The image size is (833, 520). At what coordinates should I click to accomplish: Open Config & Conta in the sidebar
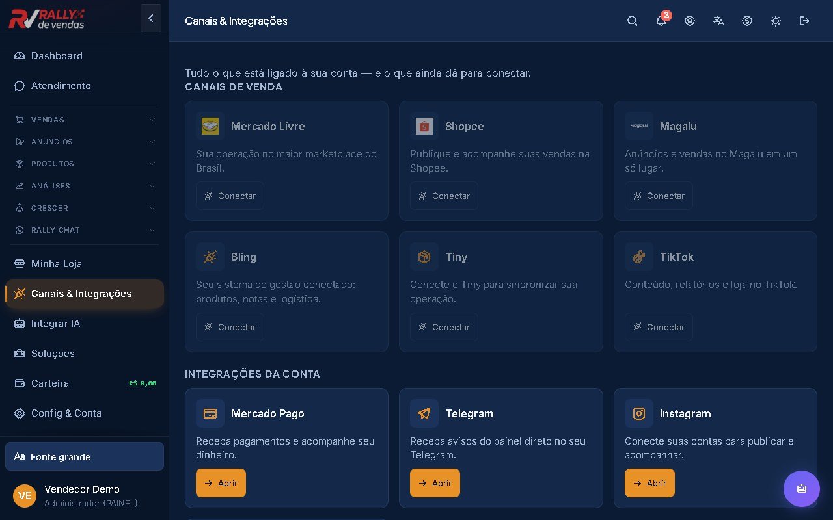pyautogui.click(x=85, y=413)
